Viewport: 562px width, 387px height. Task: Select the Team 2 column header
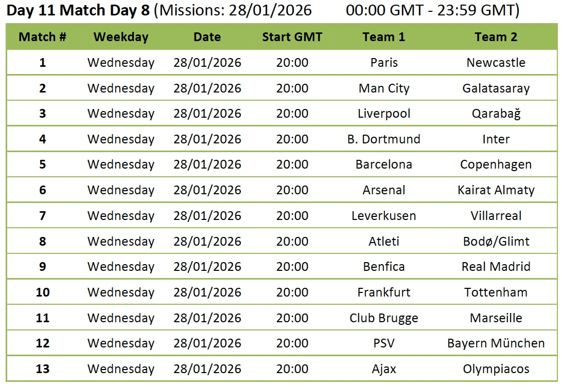click(x=496, y=37)
